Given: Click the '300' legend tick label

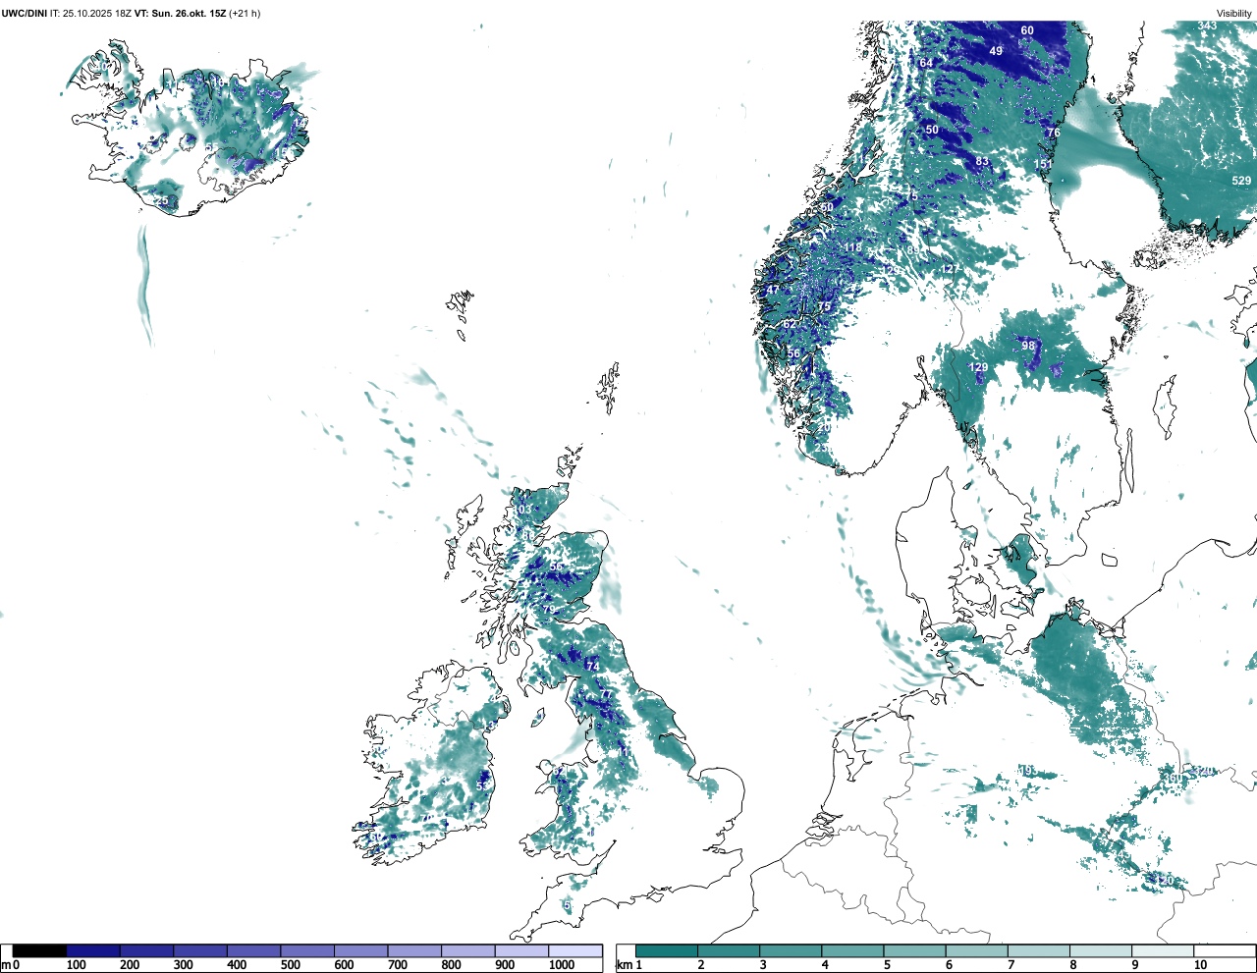Looking at the screenshot, I should (183, 965).
